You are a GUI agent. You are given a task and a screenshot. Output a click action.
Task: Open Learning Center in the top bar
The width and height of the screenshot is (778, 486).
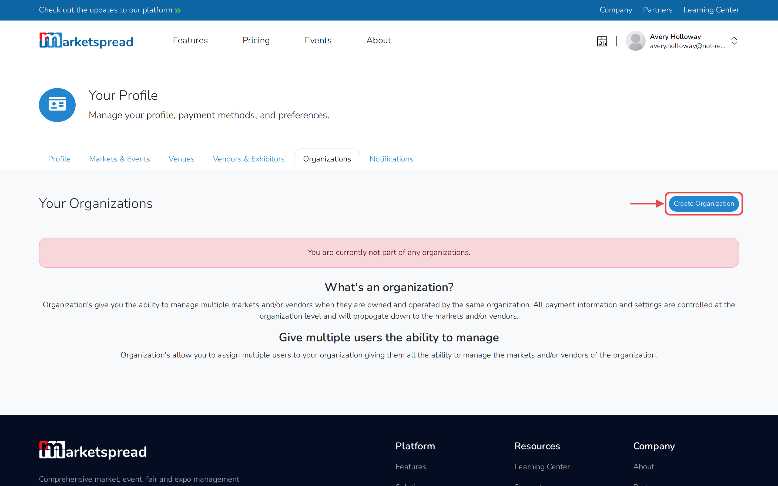point(711,10)
